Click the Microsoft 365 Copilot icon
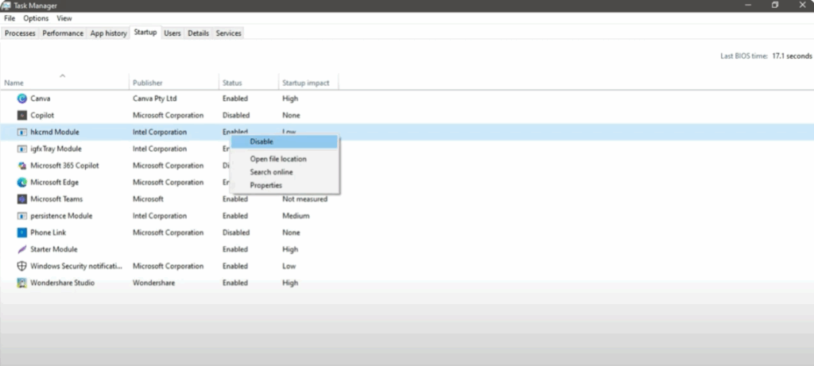Screen dimensions: 814x366 tap(21, 165)
